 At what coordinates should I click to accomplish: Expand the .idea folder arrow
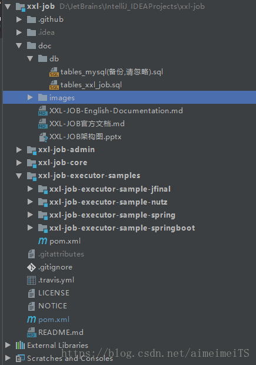(19, 32)
